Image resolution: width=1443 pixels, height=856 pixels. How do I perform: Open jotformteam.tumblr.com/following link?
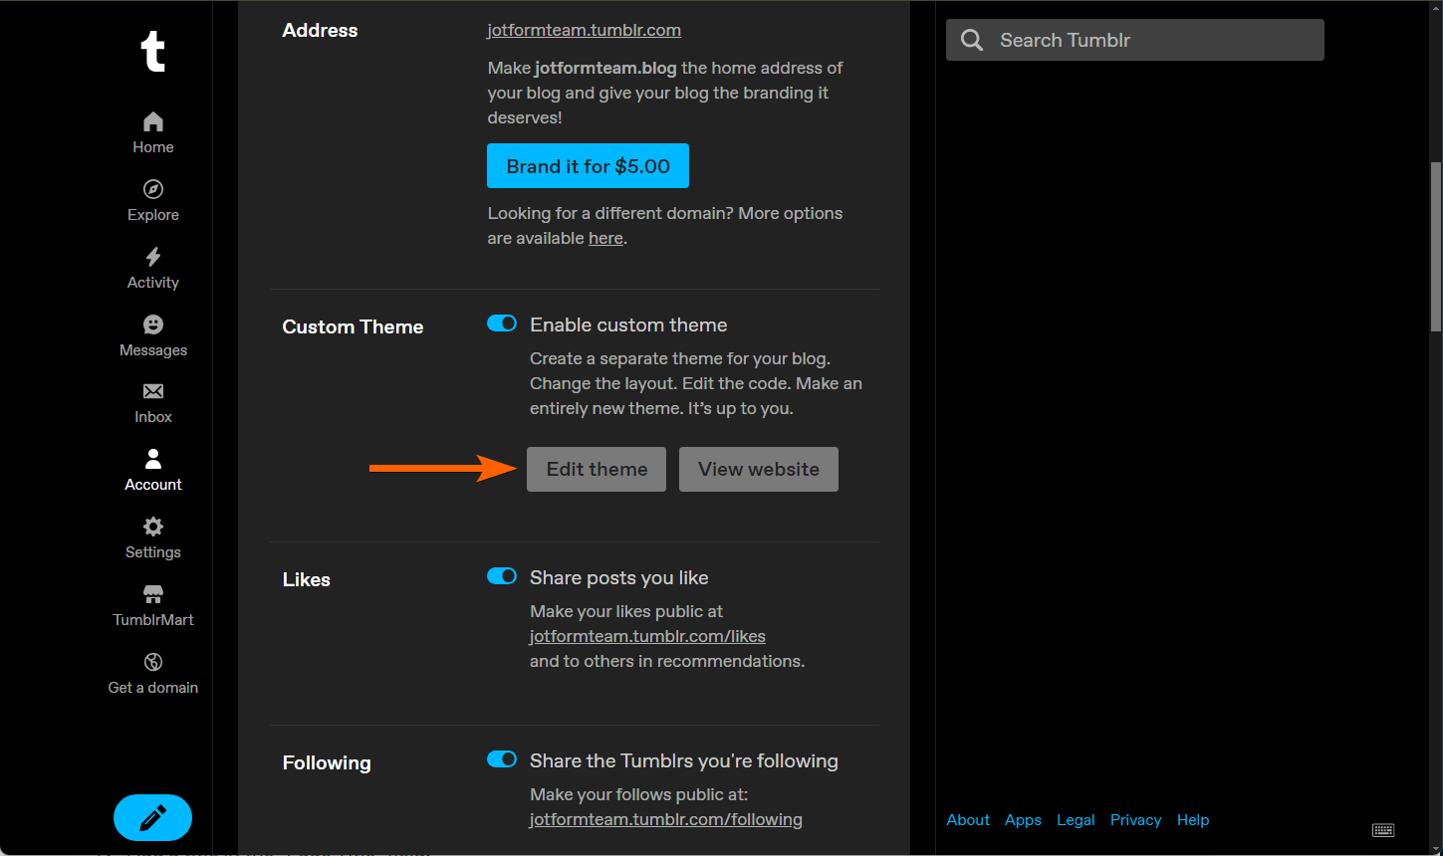pyautogui.click(x=666, y=819)
